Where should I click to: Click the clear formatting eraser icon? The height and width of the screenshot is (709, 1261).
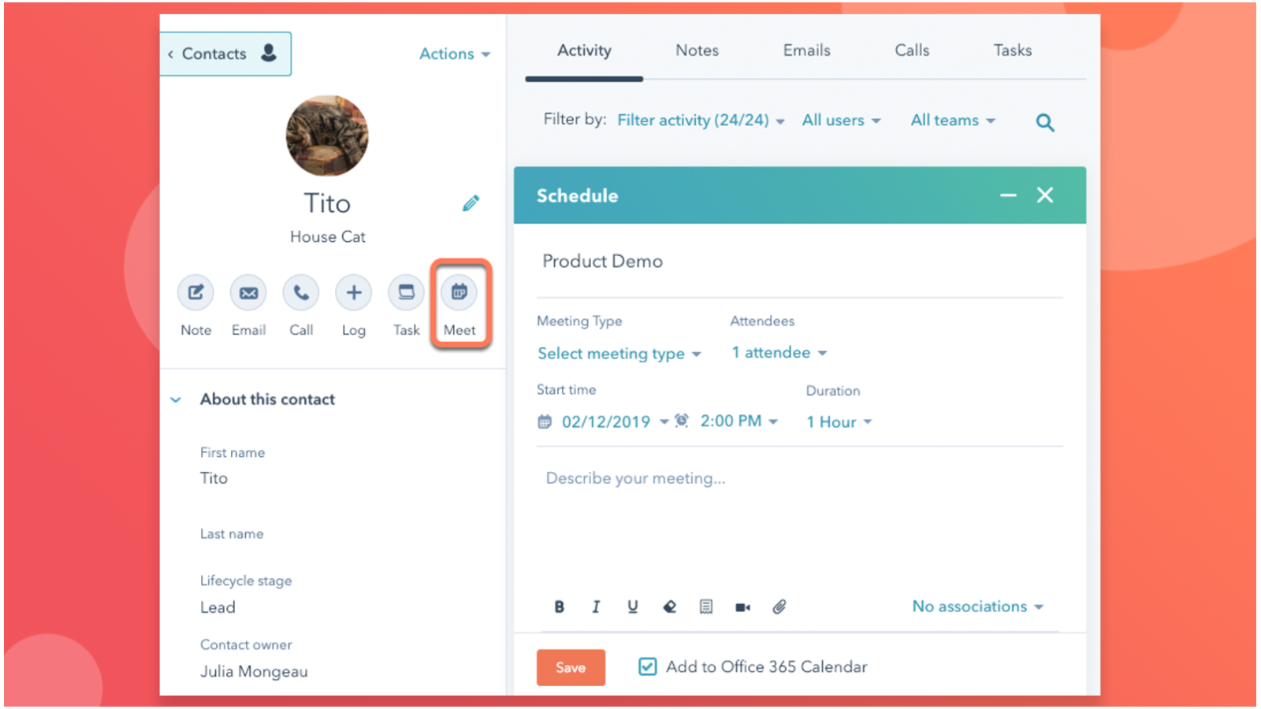[x=669, y=607]
